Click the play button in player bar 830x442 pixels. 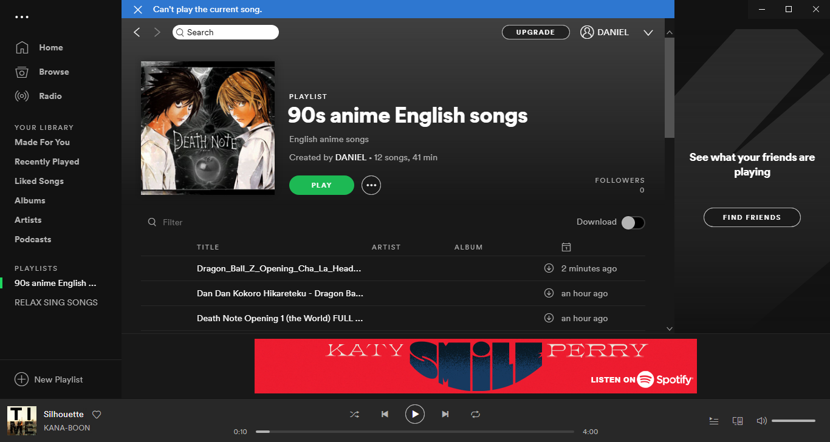[x=415, y=414]
